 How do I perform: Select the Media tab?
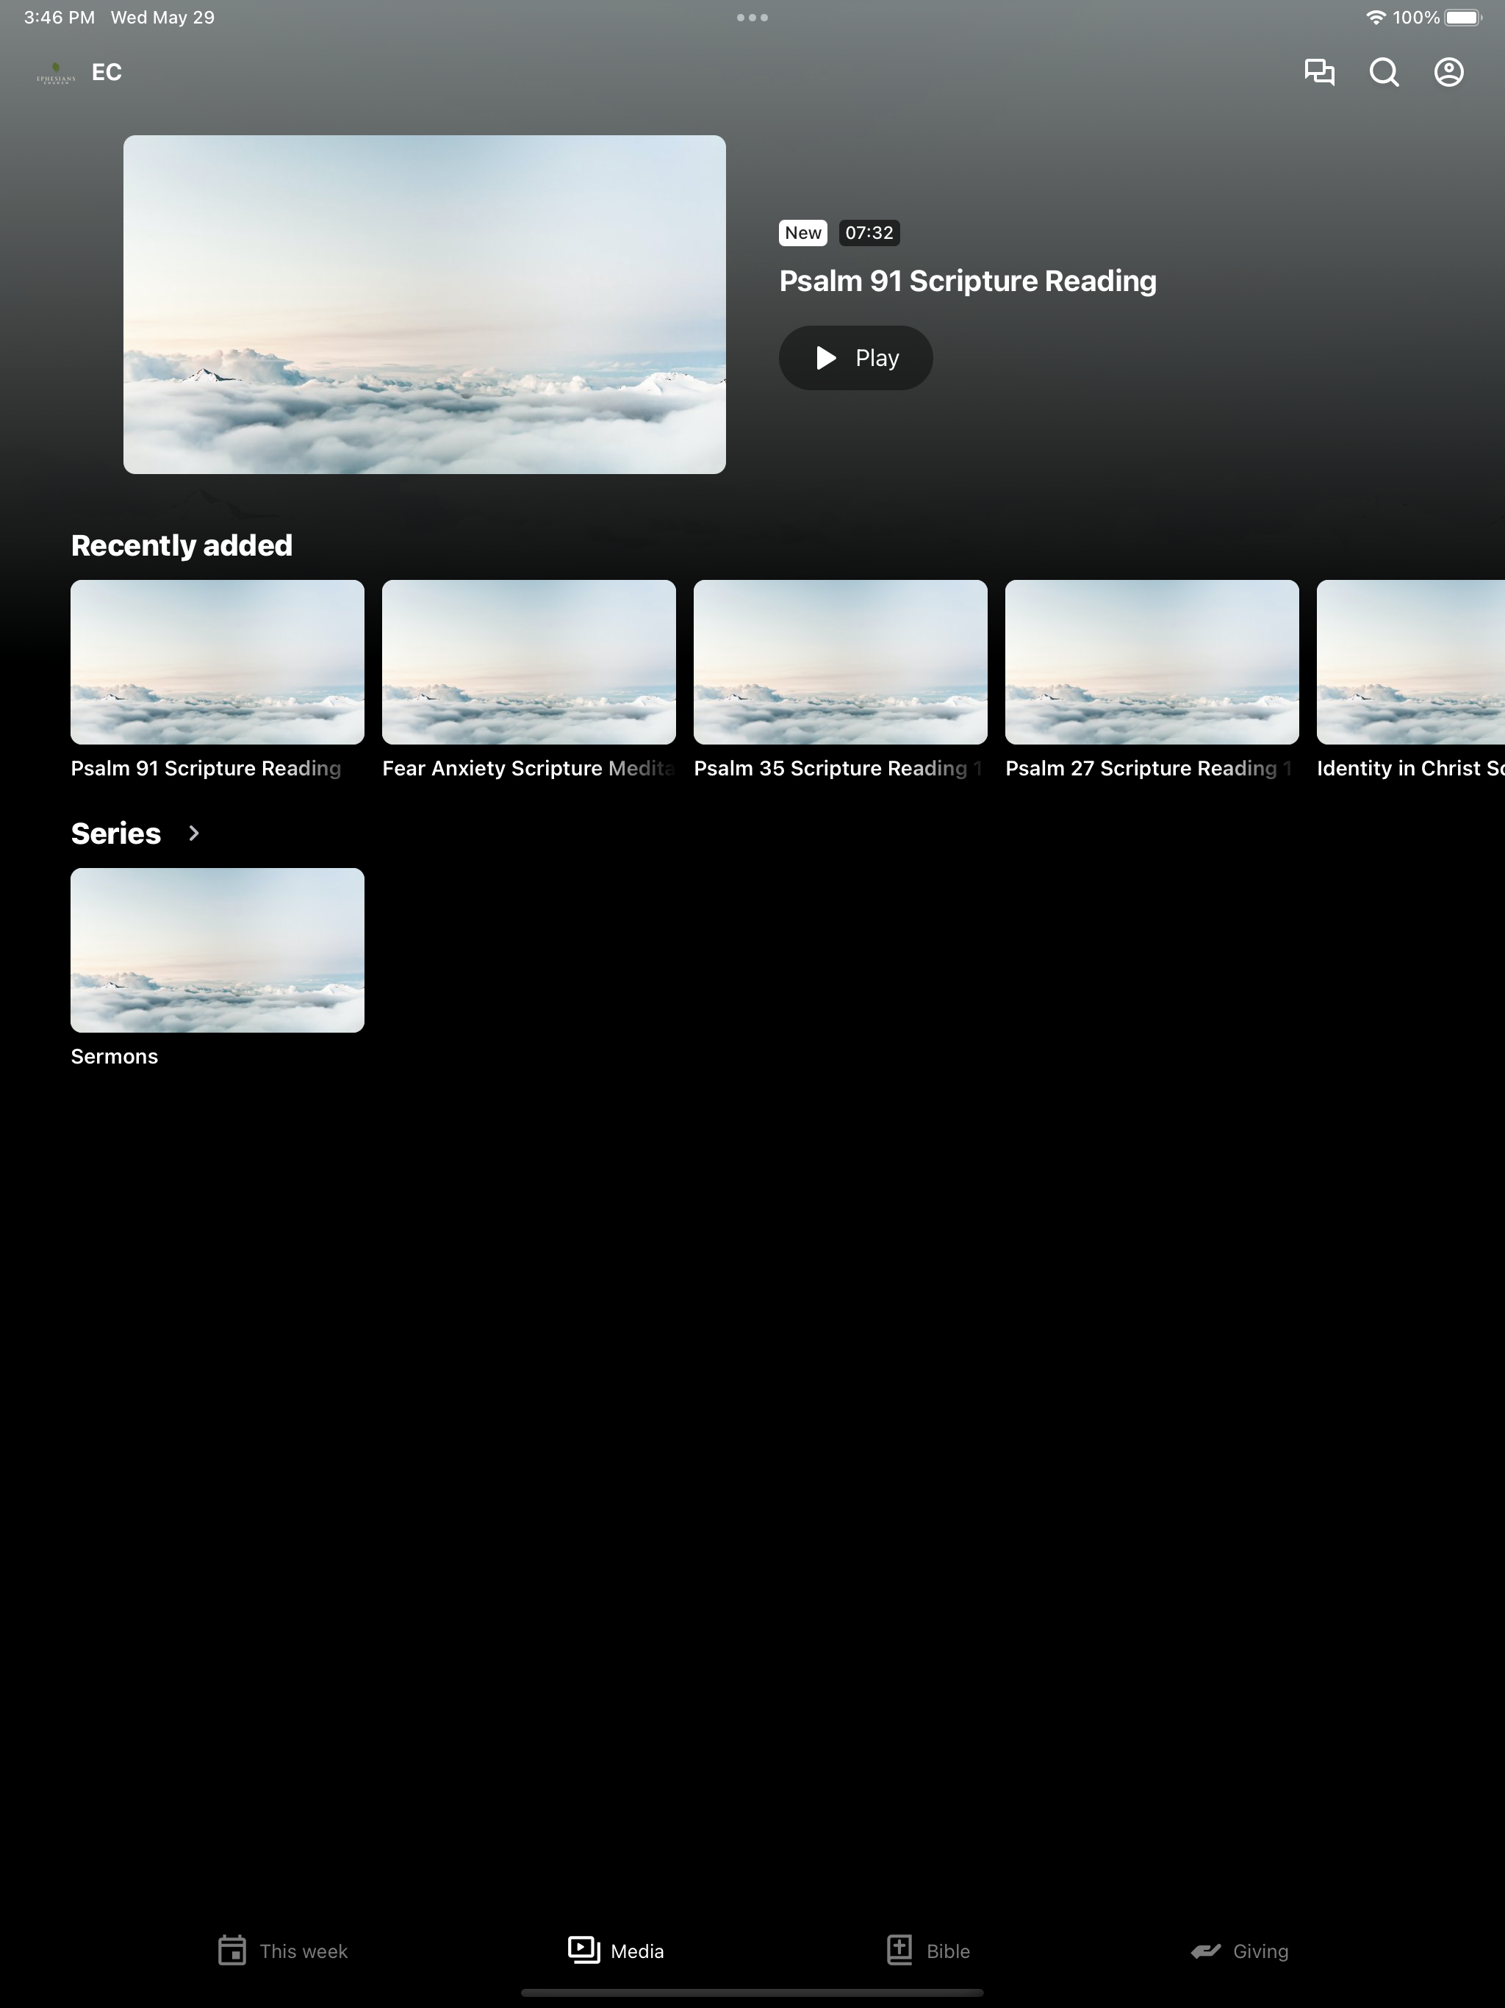click(615, 1950)
